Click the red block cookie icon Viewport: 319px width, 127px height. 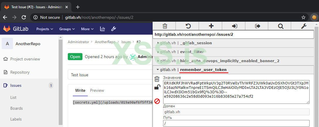[x=157, y=101]
